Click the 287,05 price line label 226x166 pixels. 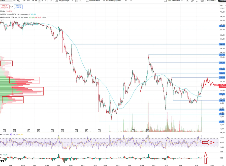(x=222, y=54)
